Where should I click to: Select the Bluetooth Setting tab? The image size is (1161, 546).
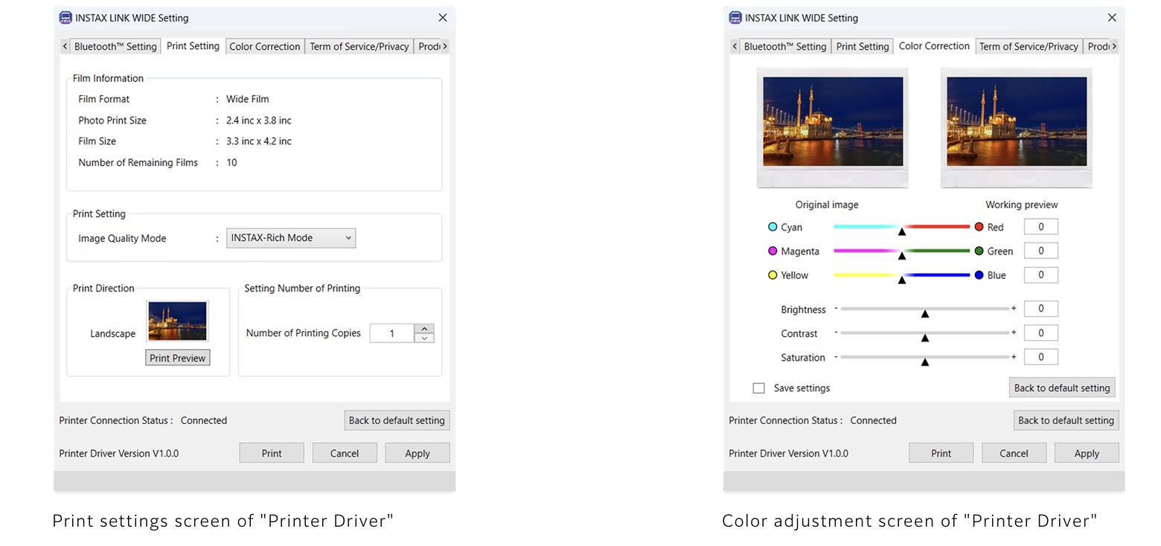pos(115,45)
